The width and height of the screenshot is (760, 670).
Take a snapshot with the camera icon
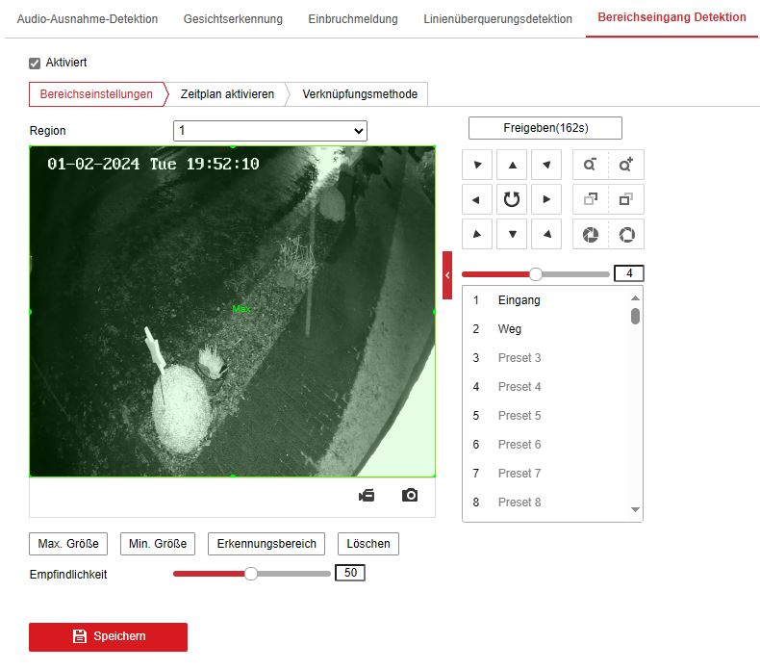(x=410, y=495)
